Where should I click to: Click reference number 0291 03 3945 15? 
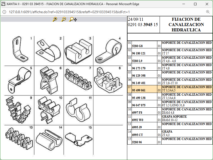coord(143,25)
